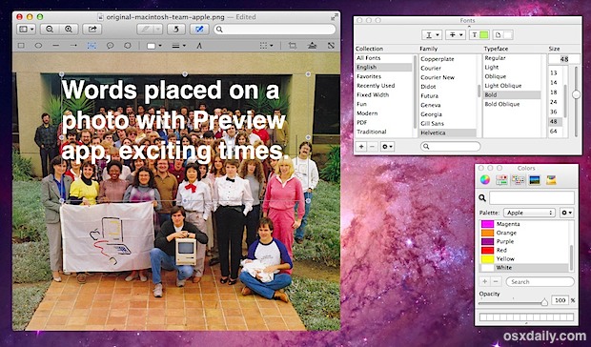Open the text underline dropdown in Fonts
This screenshot has width=591, height=347.
click(432, 35)
